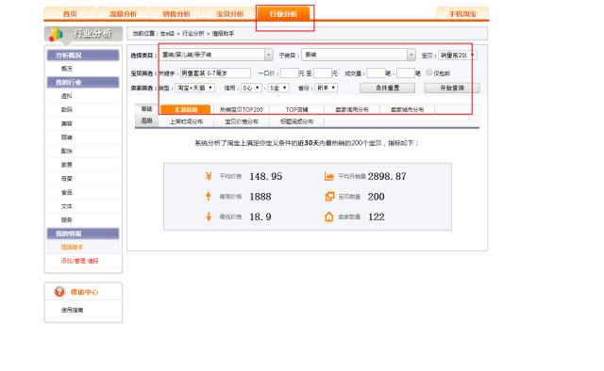This screenshot has width=604, height=371.
Task: Click the keyword field containing 男童套装
Action: (x=215, y=73)
